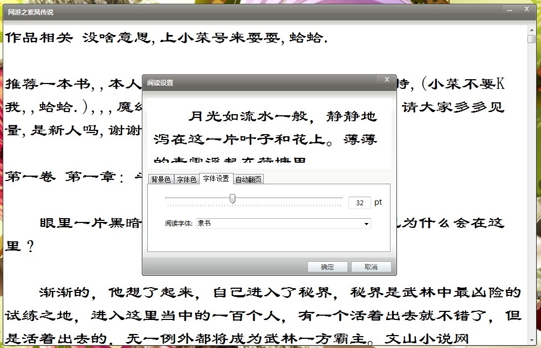Switch to the 背景色 background color tab
The width and height of the screenshot is (541, 348).
coord(160,179)
